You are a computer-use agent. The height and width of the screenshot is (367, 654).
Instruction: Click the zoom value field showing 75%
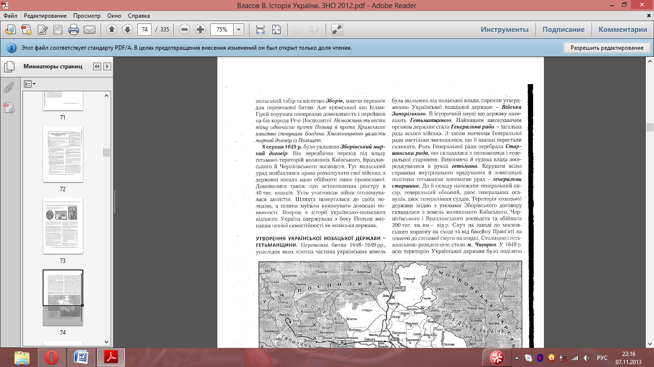tap(222, 30)
